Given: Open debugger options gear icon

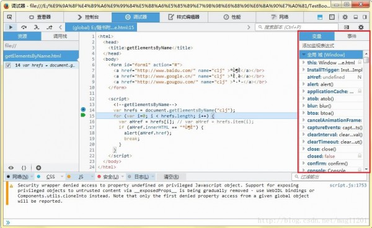Looking at the screenshot, I should point(361,27).
